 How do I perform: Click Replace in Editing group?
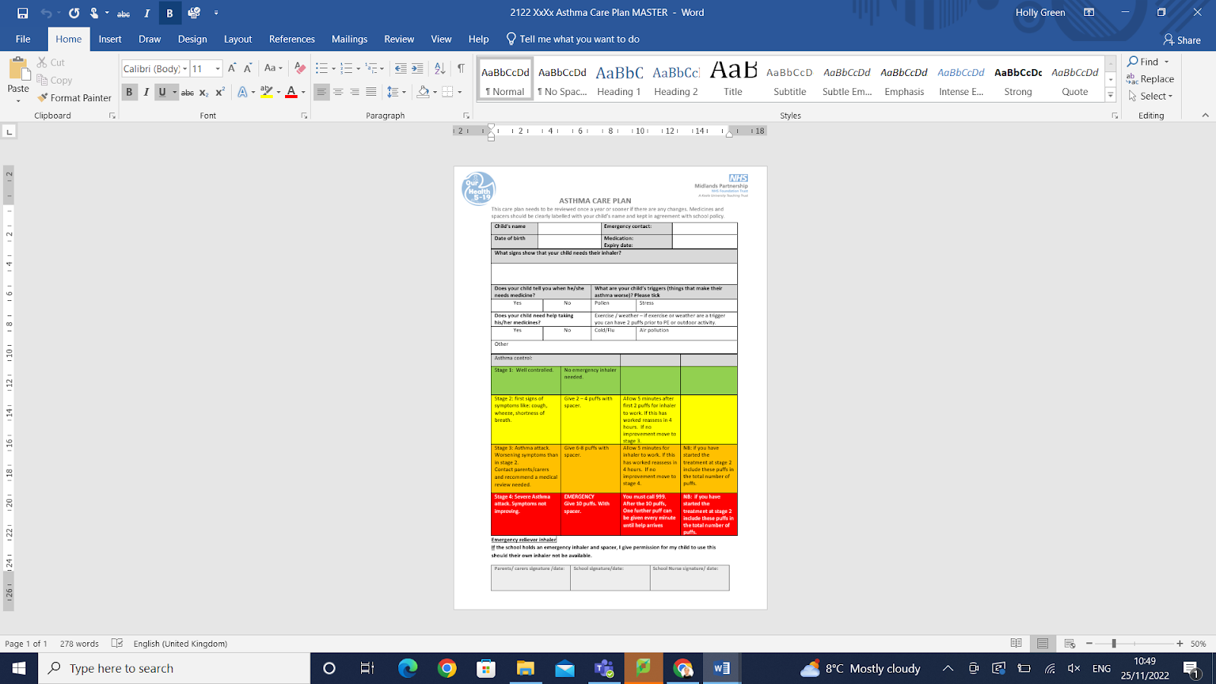tap(1151, 79)
